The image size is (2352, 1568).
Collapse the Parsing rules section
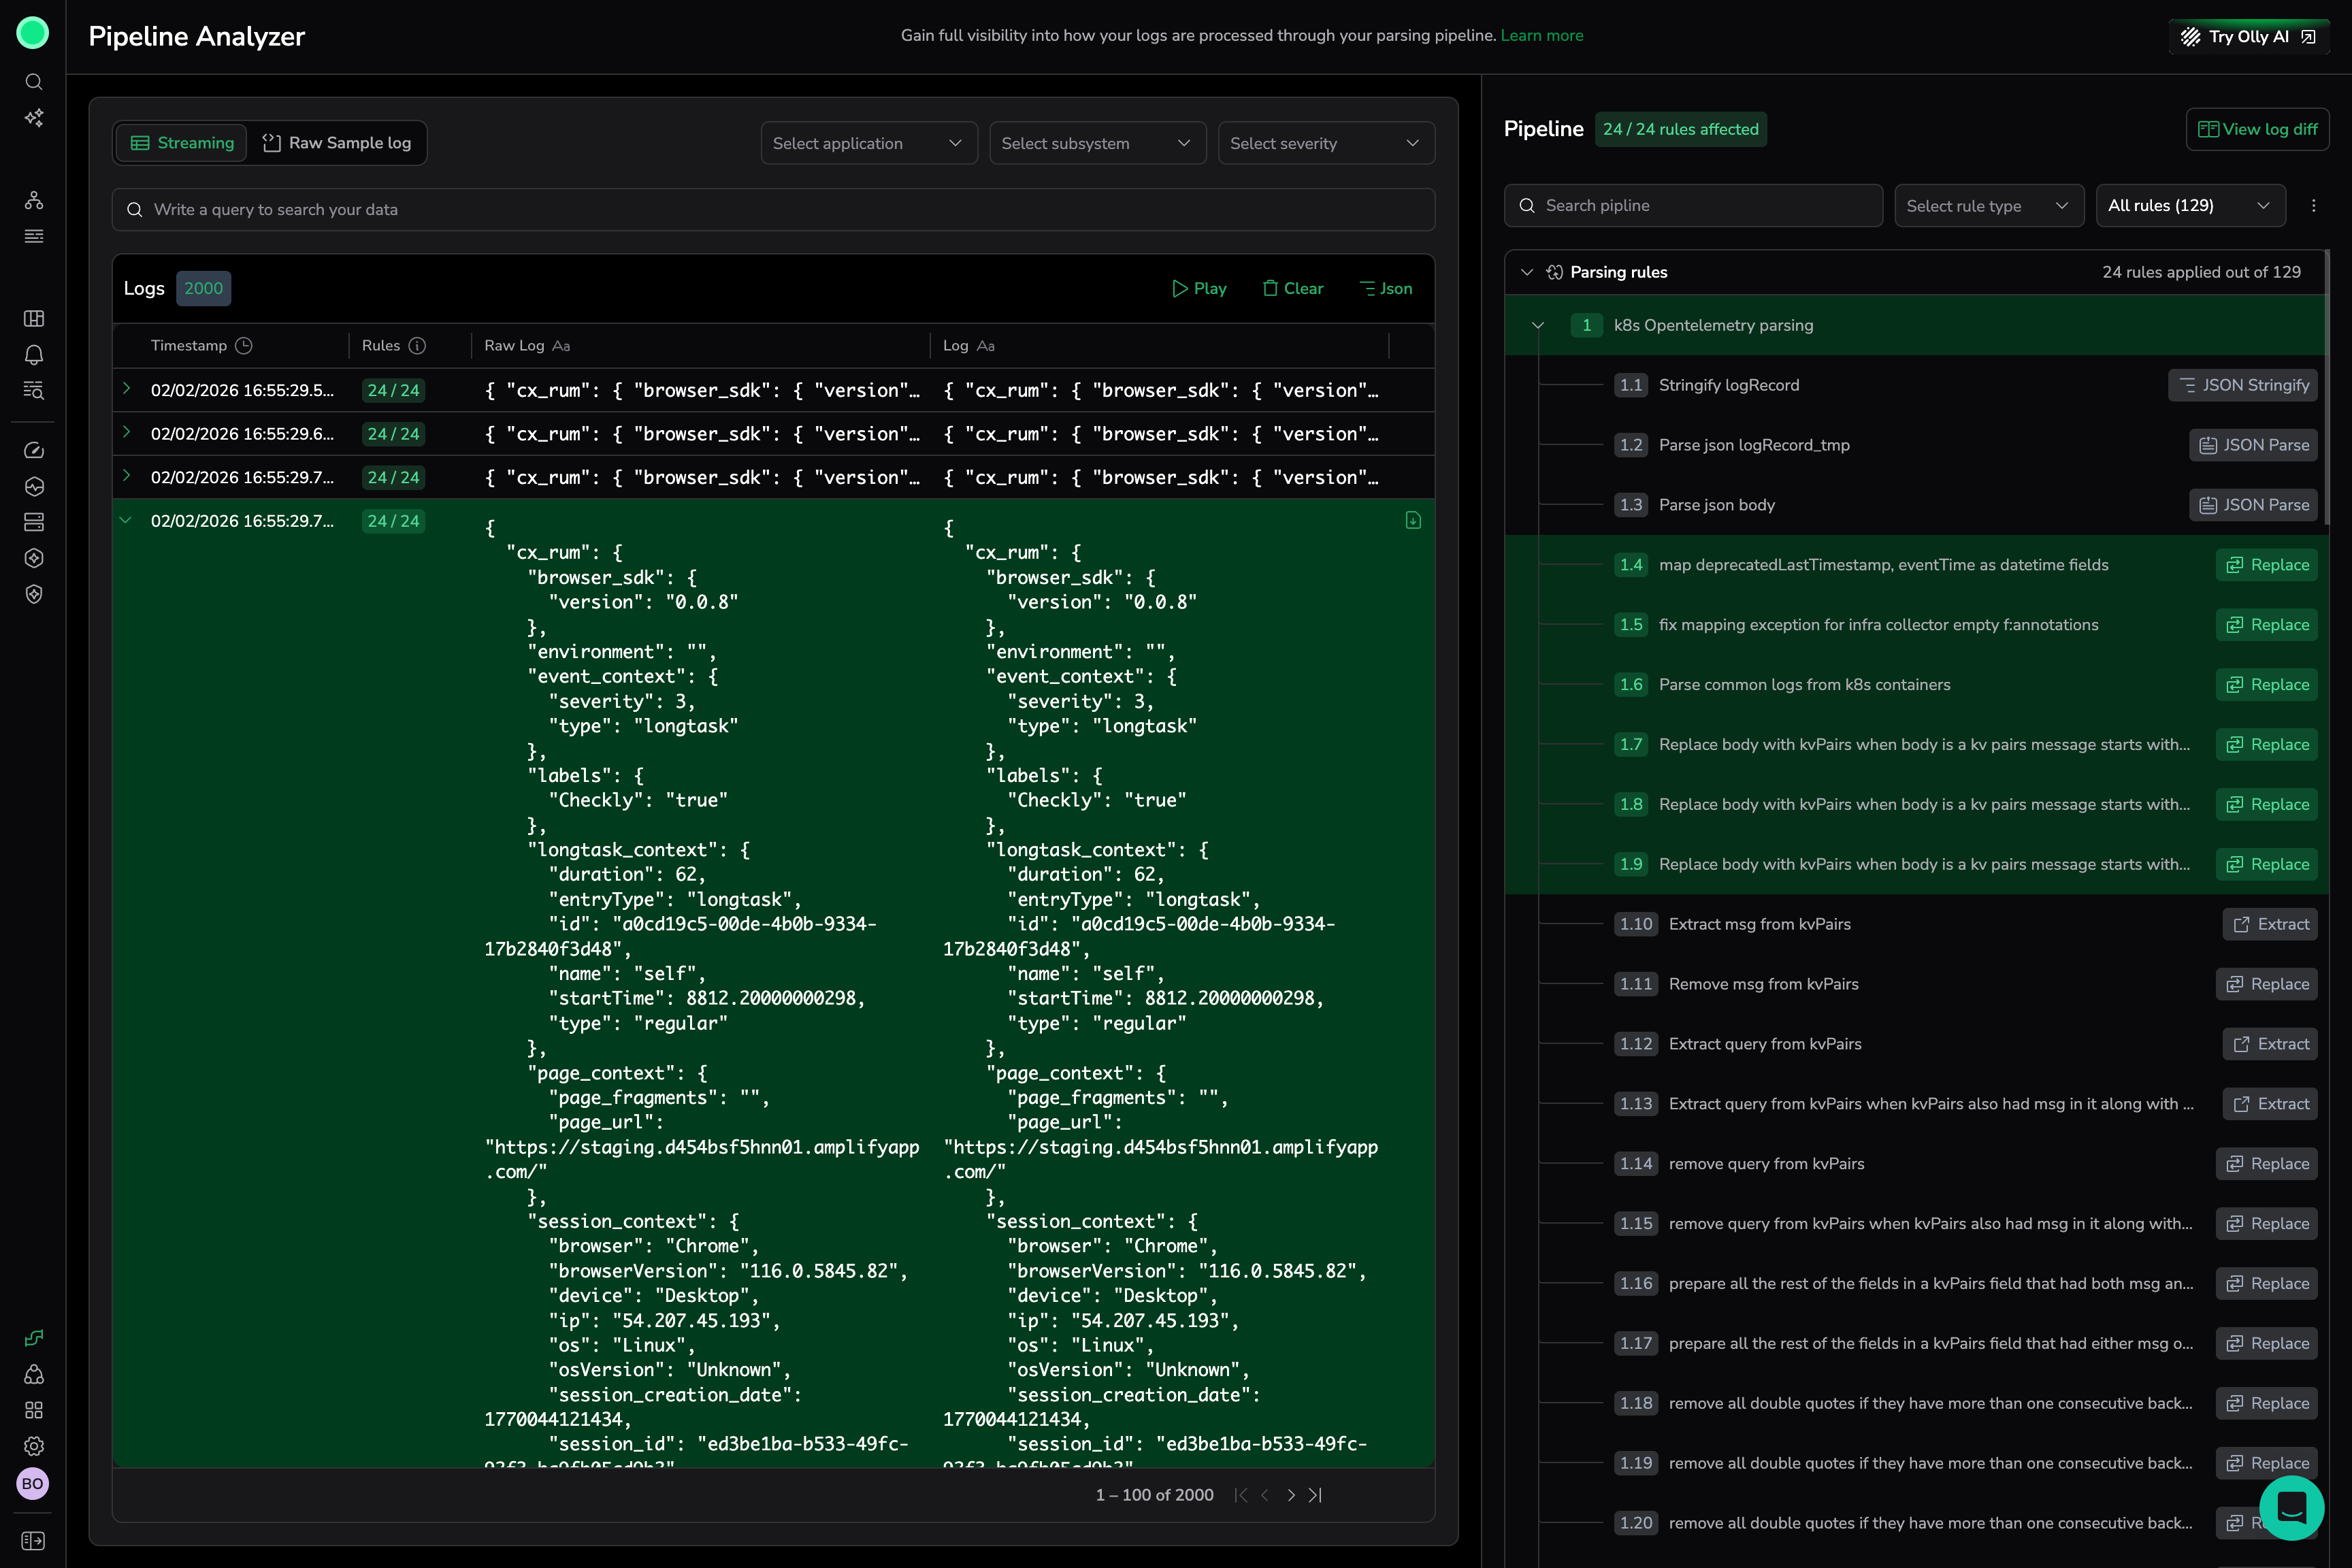pos(1526,272)
